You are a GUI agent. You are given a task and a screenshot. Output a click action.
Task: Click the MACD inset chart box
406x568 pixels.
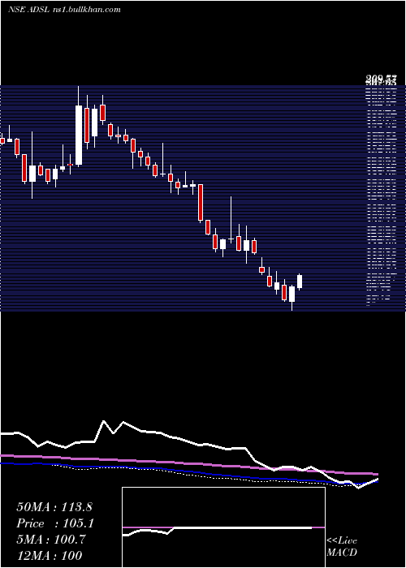click(223, 527)
